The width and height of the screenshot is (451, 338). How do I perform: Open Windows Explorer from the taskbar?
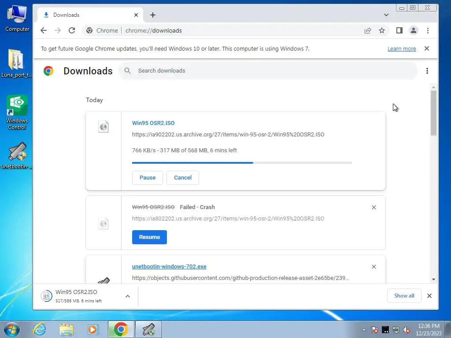coord(67,329)
